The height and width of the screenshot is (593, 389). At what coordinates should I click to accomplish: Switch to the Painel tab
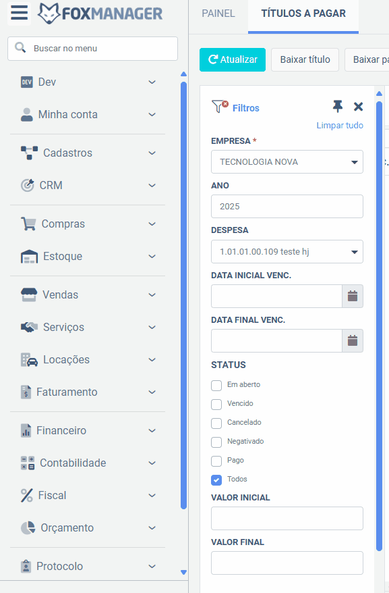[218, 14]
